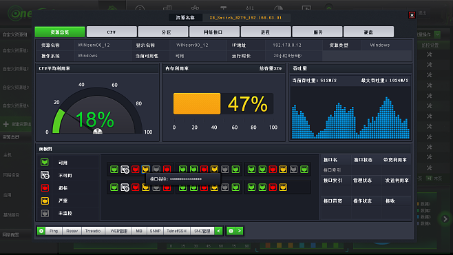
Task: Click the SNMP button
Action: click(x=155, y=231)
